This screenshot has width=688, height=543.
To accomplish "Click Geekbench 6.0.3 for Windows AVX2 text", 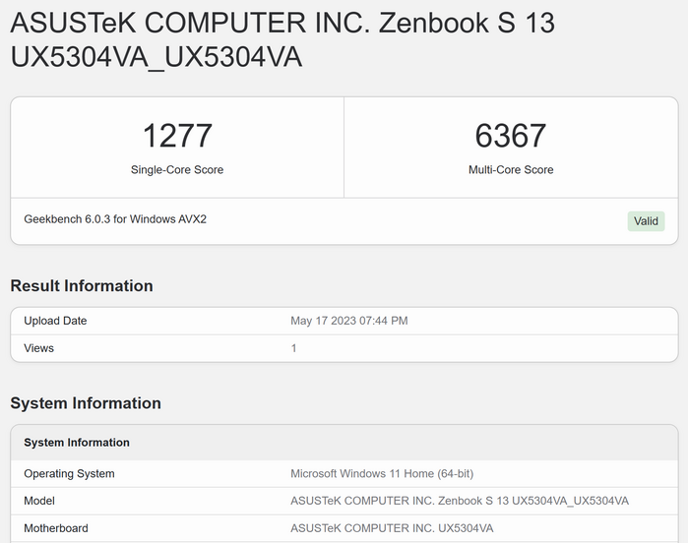I will click(115, 218).
